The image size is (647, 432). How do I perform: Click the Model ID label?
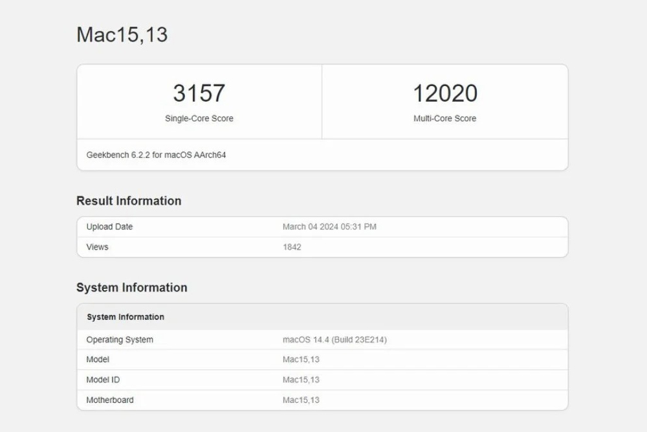tap(103, 380)
